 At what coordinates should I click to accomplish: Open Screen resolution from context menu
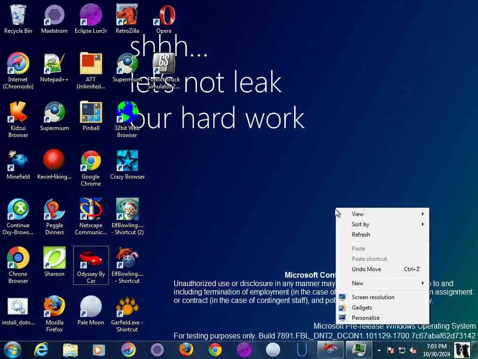(x=382, y=297)
